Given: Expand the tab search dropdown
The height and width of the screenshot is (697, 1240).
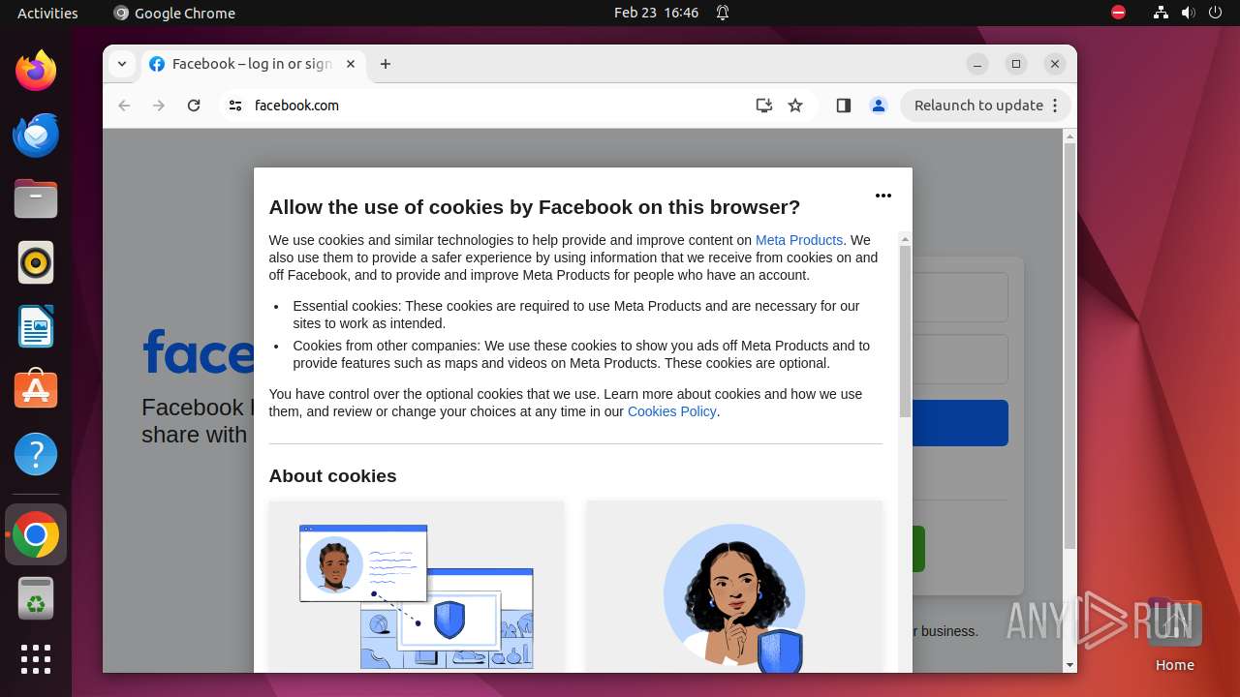Looking at the screenshot, I should [122, 64].
